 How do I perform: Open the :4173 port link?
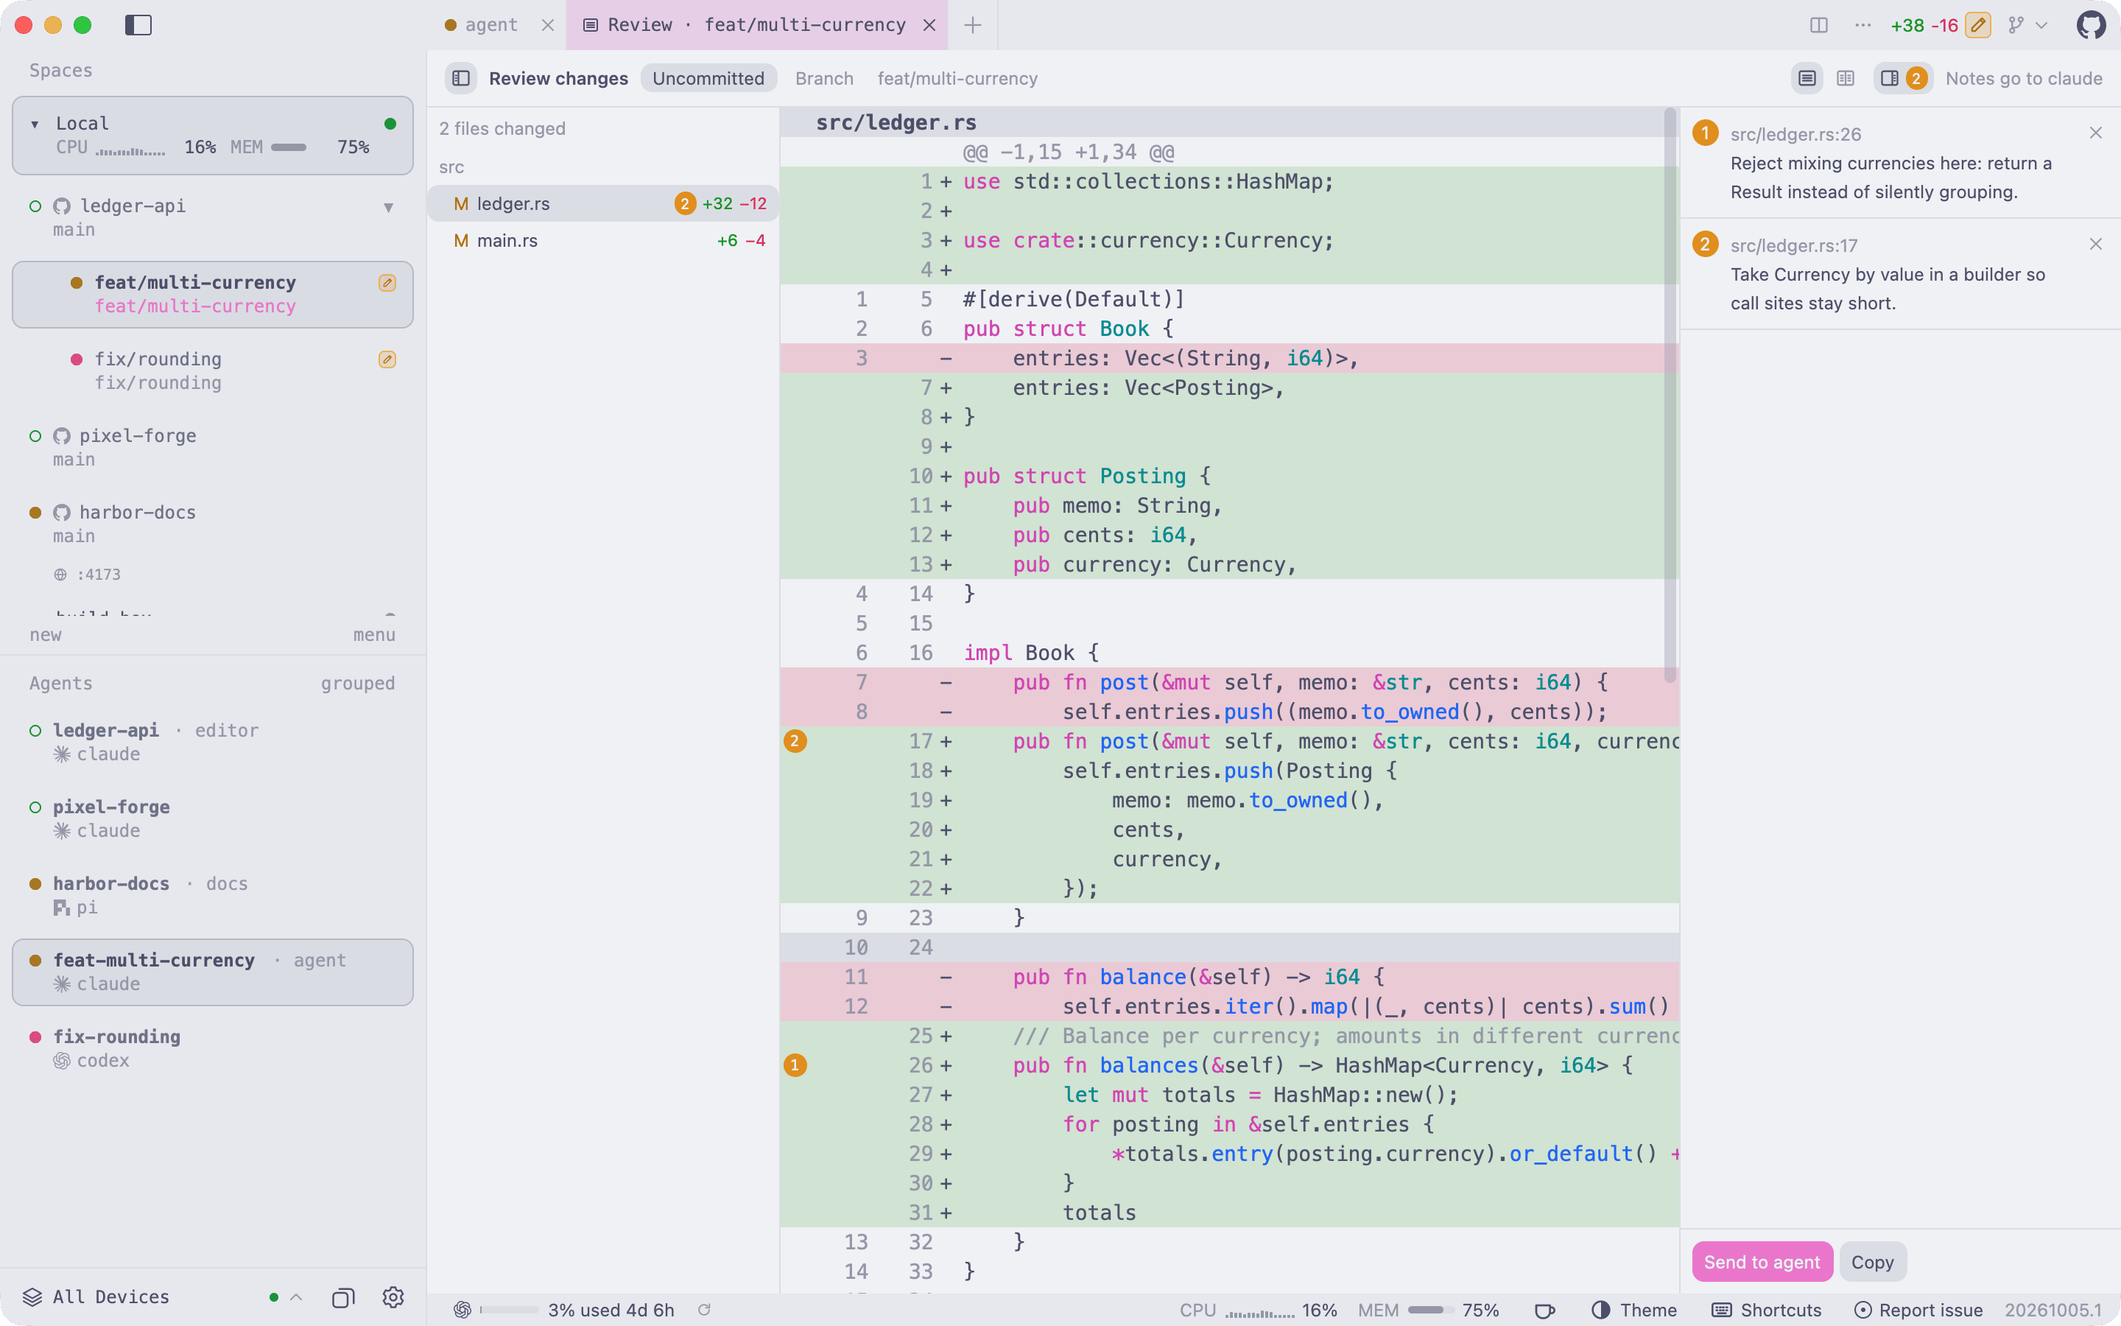tap(88, 575)
